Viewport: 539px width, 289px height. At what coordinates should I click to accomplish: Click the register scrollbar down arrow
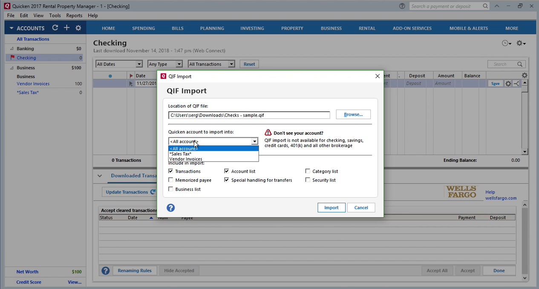pos(525,152)
